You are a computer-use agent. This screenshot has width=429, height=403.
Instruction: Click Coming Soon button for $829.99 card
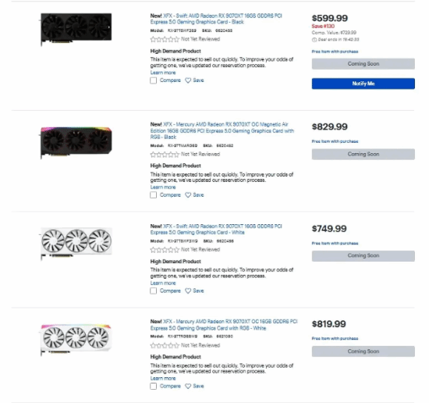tap(363, 154)
